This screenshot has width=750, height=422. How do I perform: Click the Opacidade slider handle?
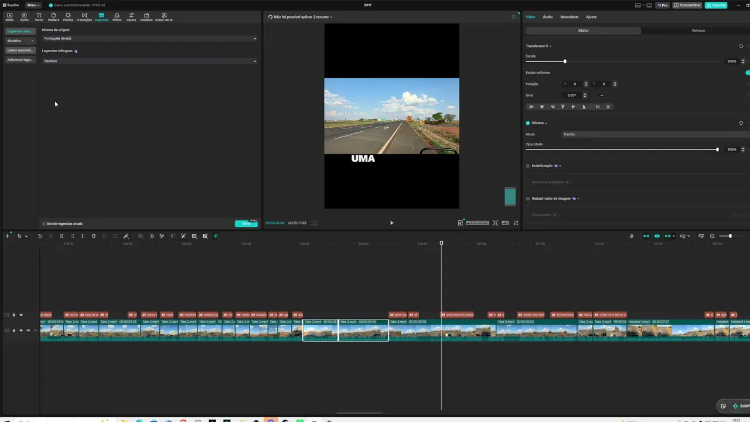(717, 149)
